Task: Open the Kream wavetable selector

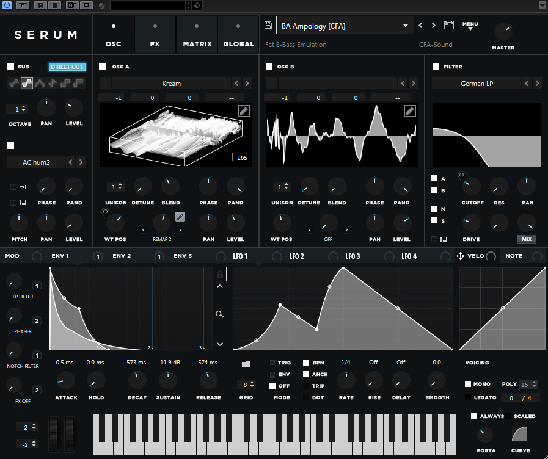Action: coord(171,84)
